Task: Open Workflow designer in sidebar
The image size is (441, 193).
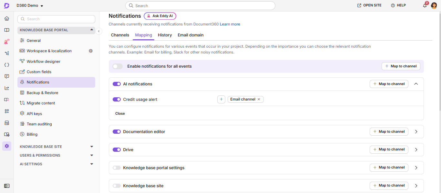Action: [x=56, y=62]
